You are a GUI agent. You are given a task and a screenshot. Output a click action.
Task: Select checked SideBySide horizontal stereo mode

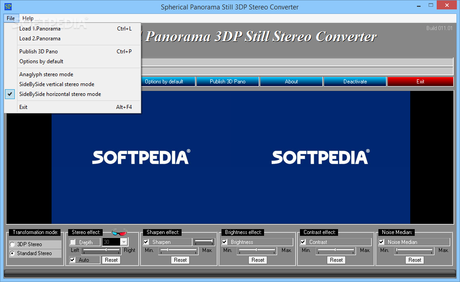73,94
